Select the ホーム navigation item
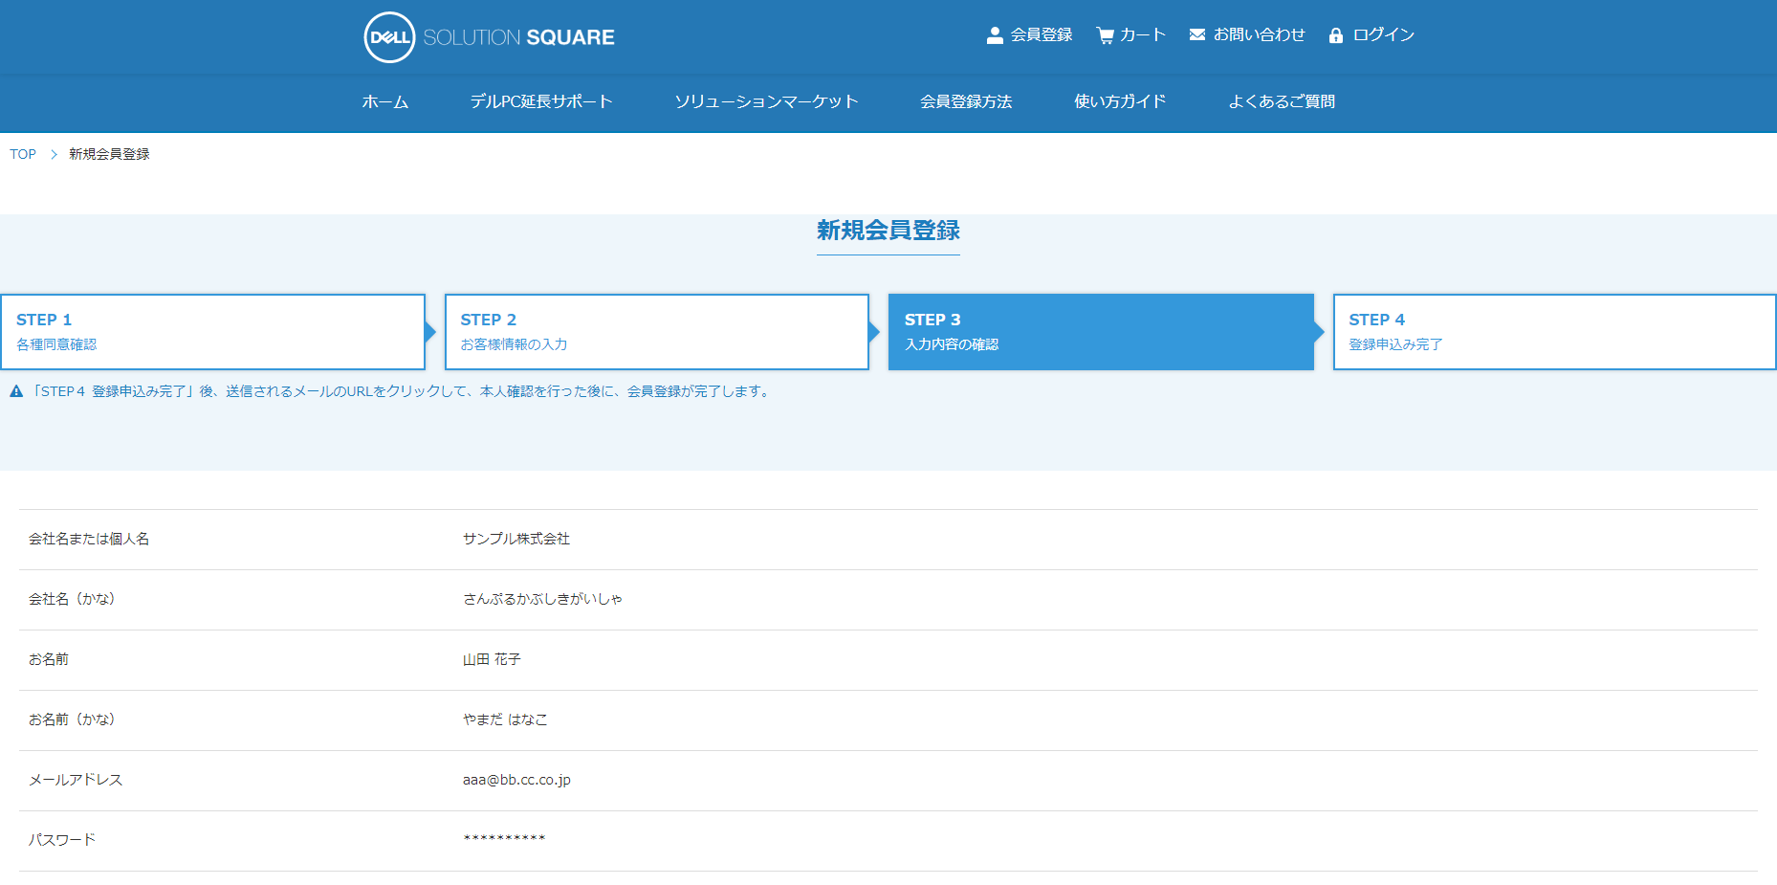This screenshot has width=1777, height=885. [x=385, y=101]
